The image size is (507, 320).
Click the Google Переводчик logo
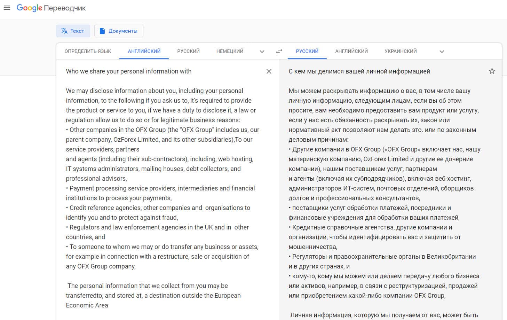click(51, 8)
